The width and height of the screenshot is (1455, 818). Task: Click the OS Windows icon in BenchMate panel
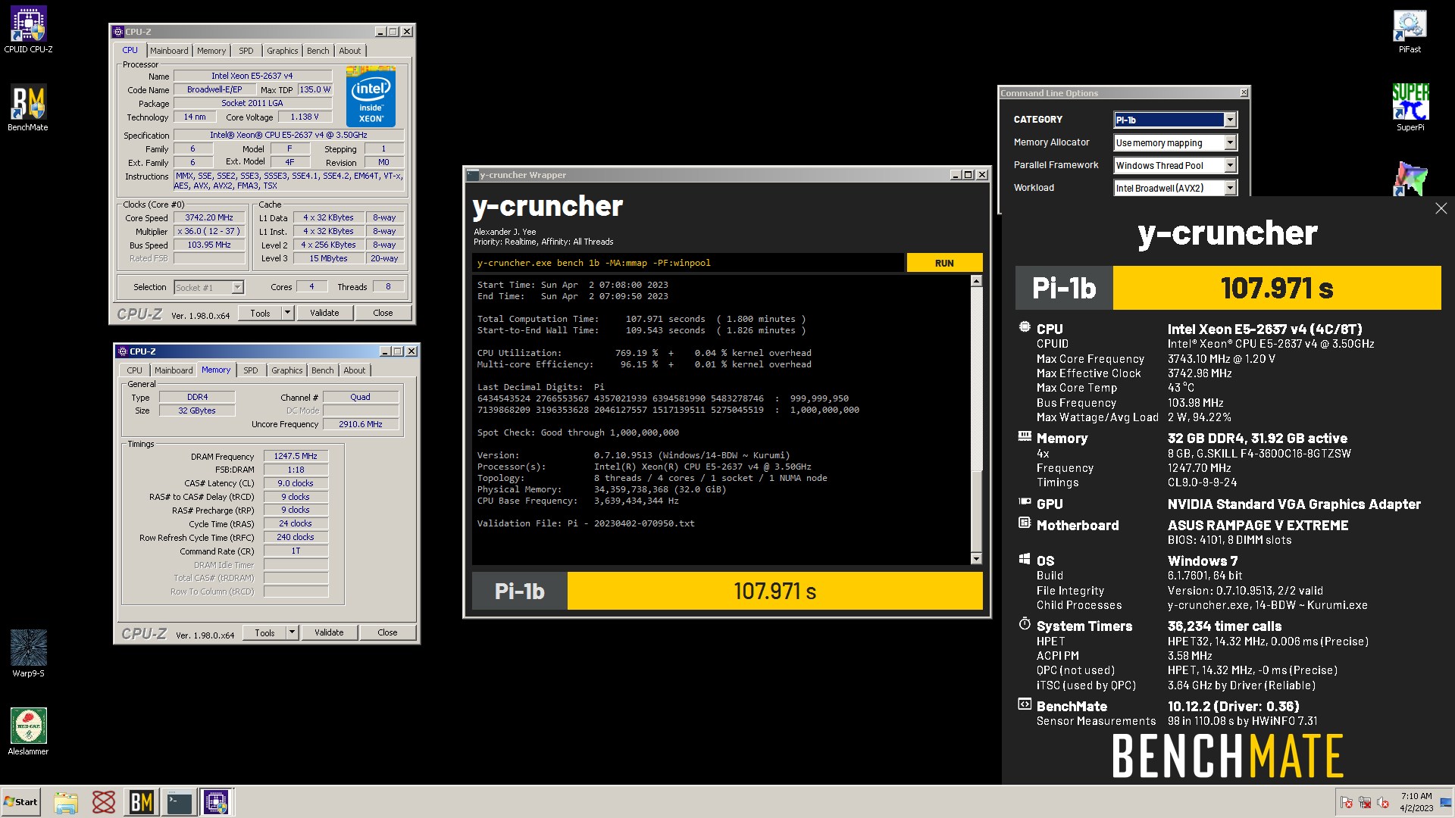point(1025,560)
